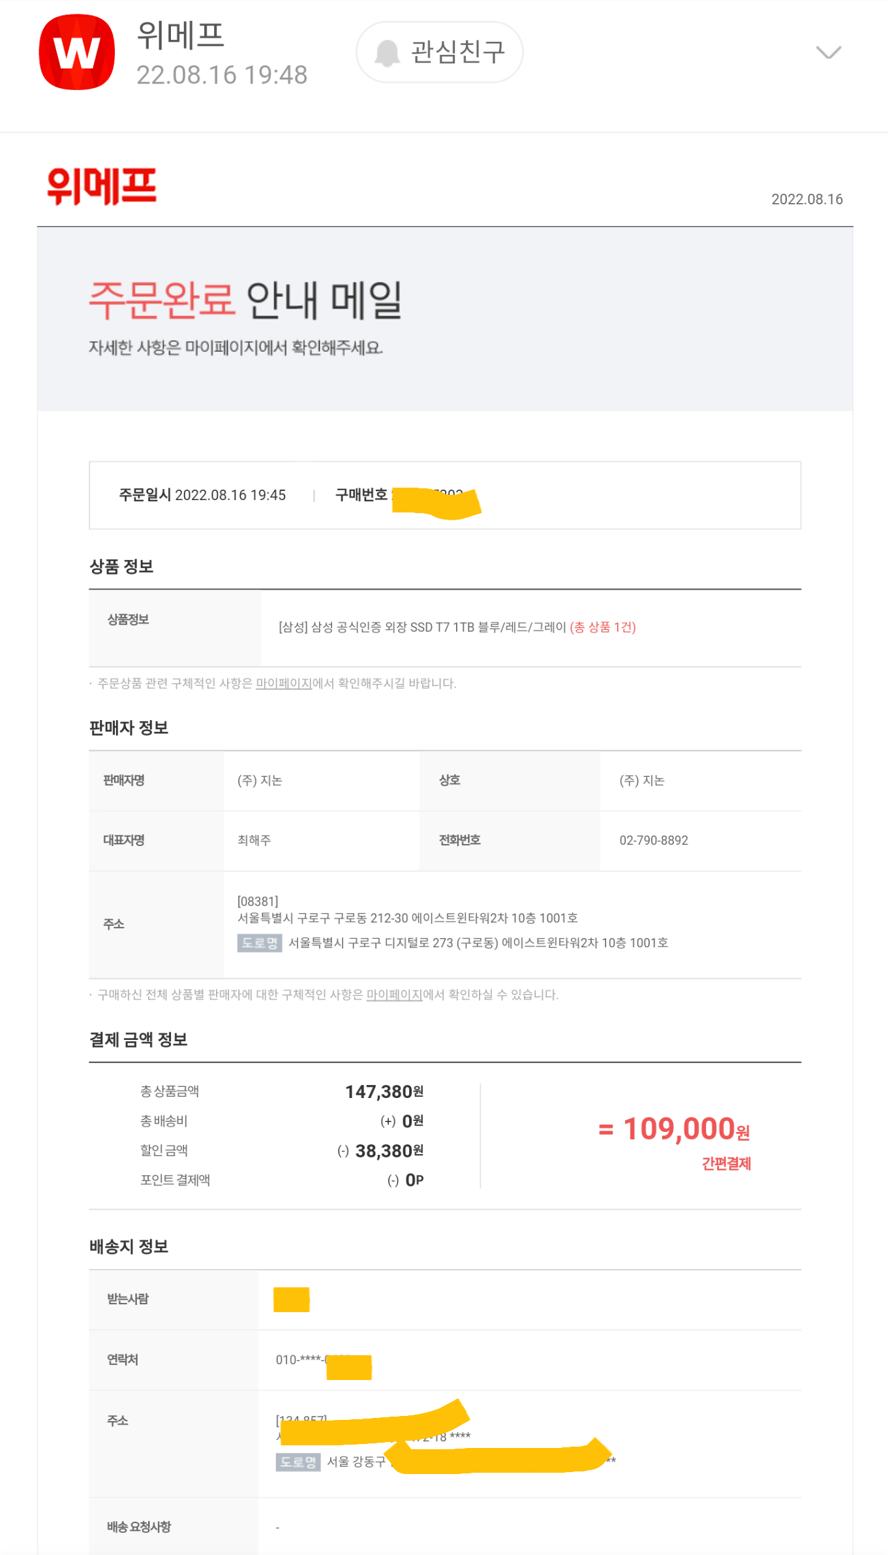
Task: Open 마이페이지 link under product info
Action: tap(284, 683)
